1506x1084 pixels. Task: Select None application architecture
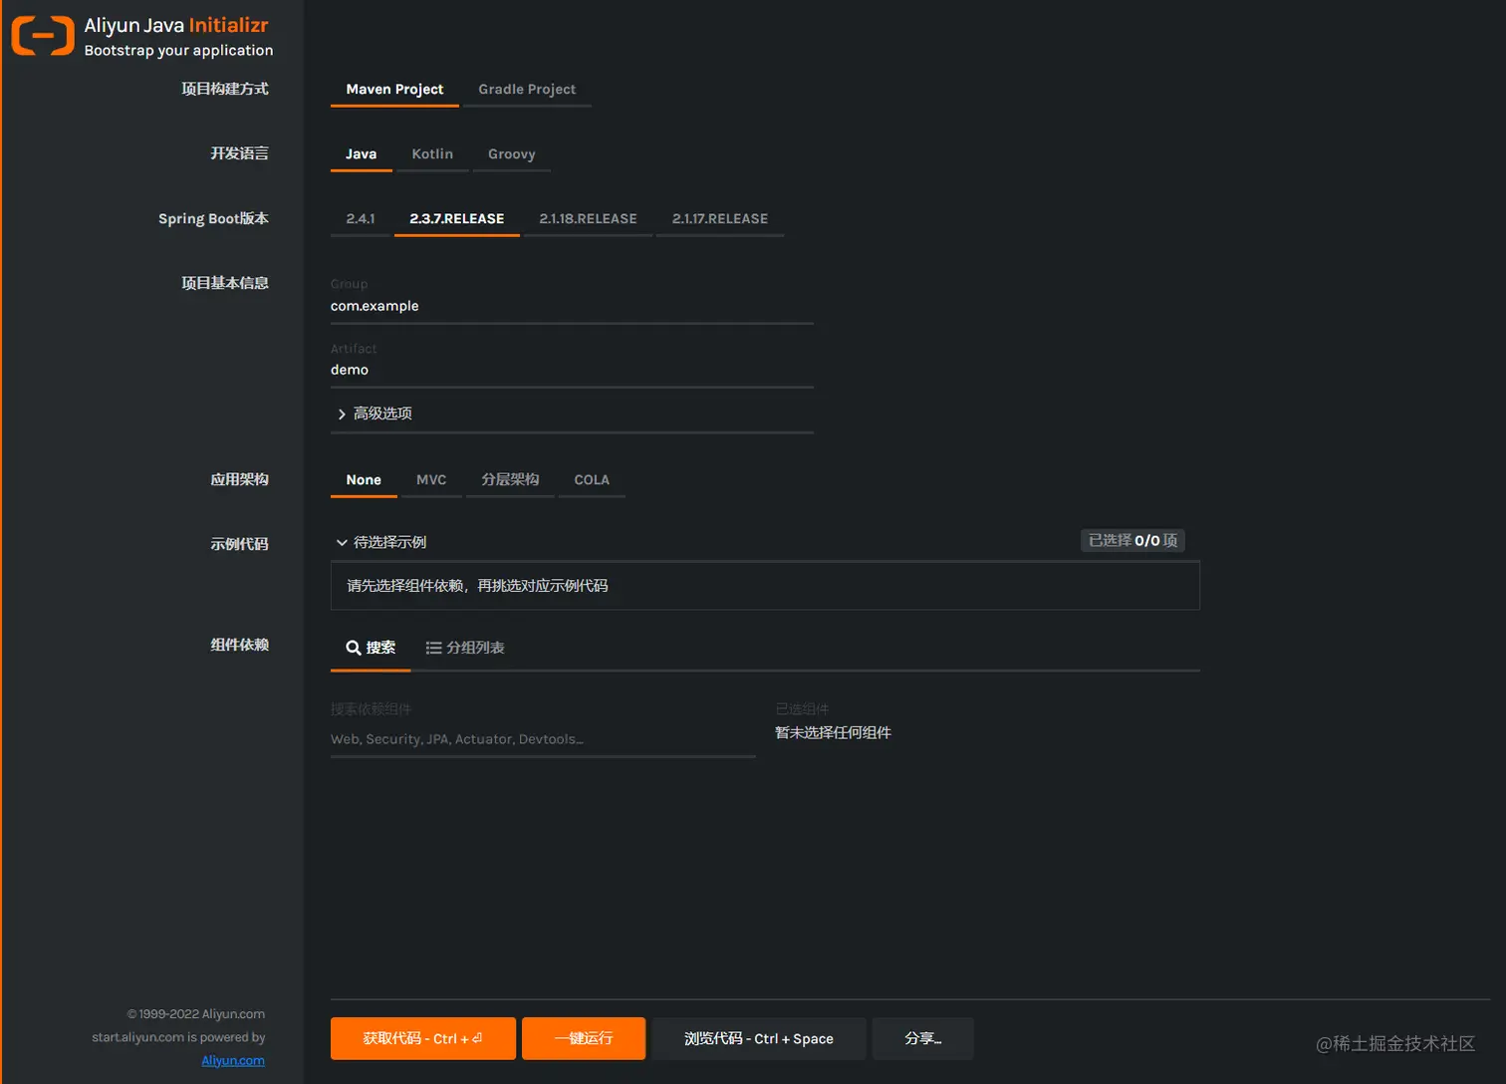[x=364, y=479]
